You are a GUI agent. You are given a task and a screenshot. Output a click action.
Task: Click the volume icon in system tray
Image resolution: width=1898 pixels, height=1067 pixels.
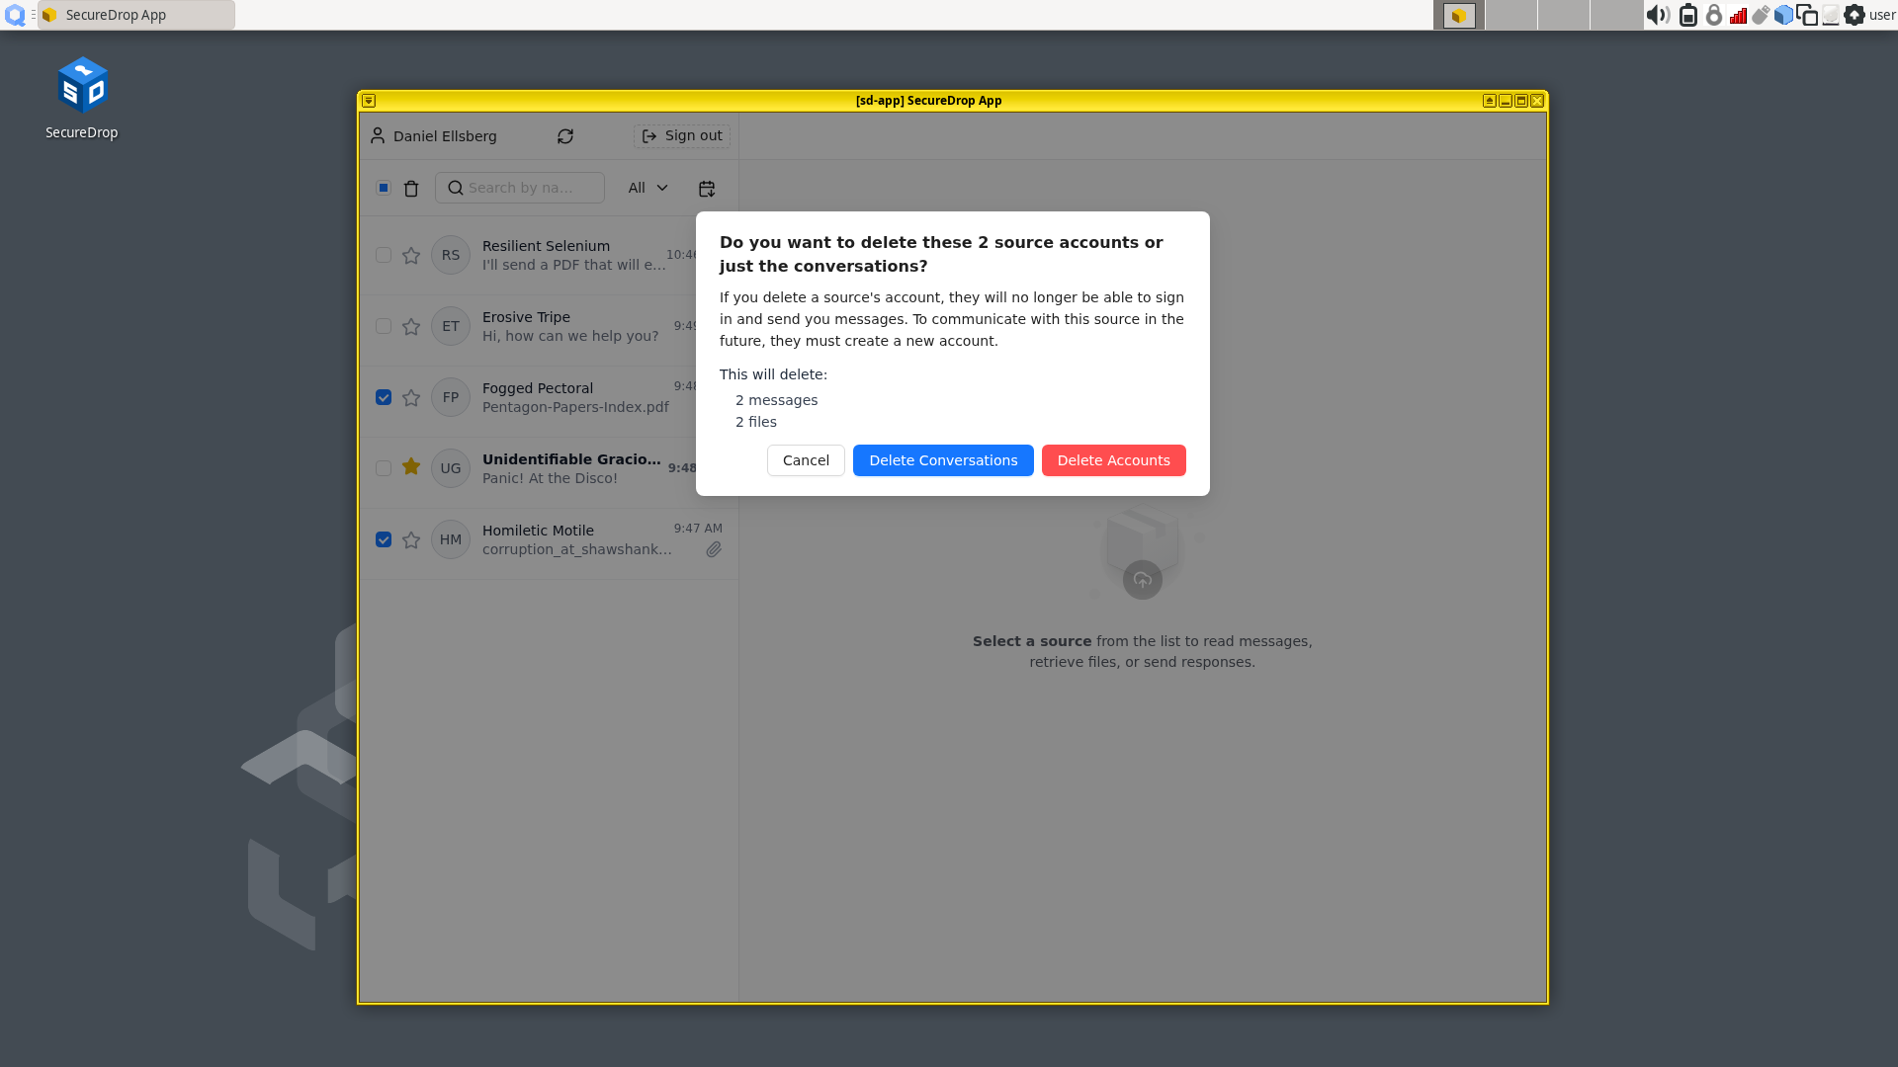coord(1657,15)
